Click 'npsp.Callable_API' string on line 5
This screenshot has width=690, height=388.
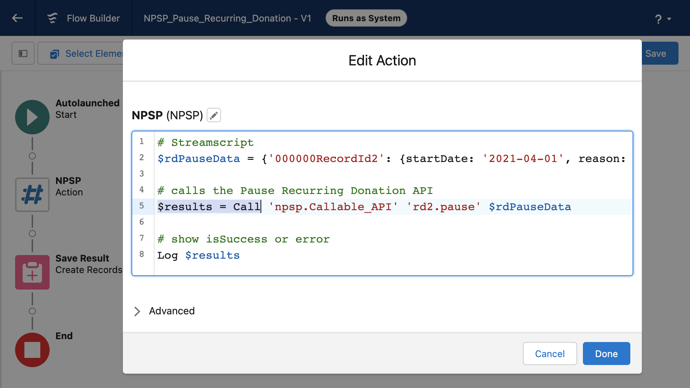point(333,207)
